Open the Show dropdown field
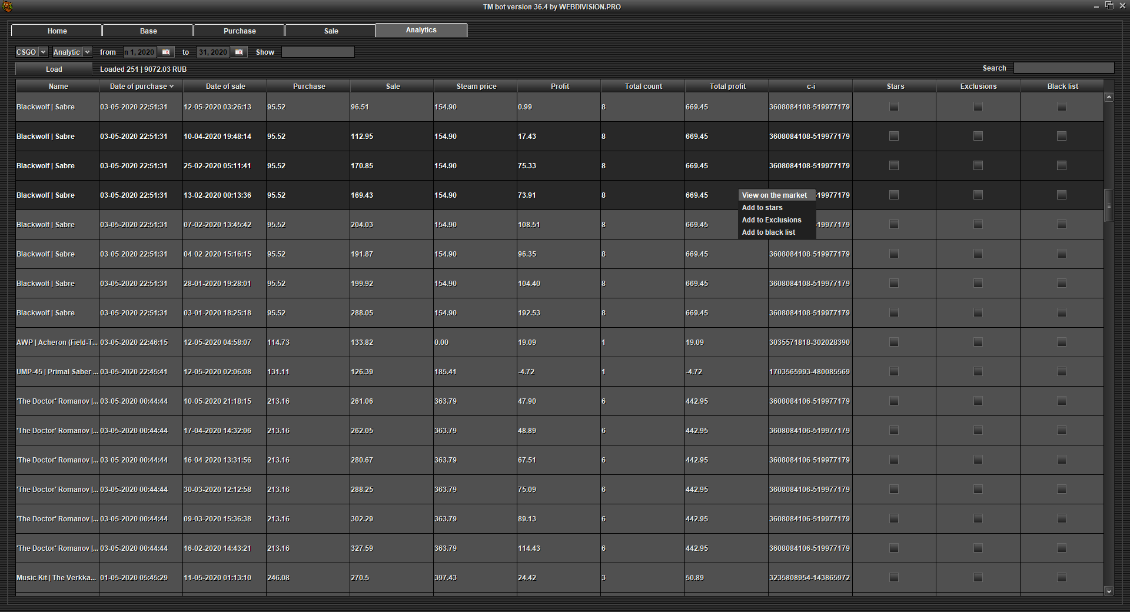 pyautogui.click(x=318, y=52)
